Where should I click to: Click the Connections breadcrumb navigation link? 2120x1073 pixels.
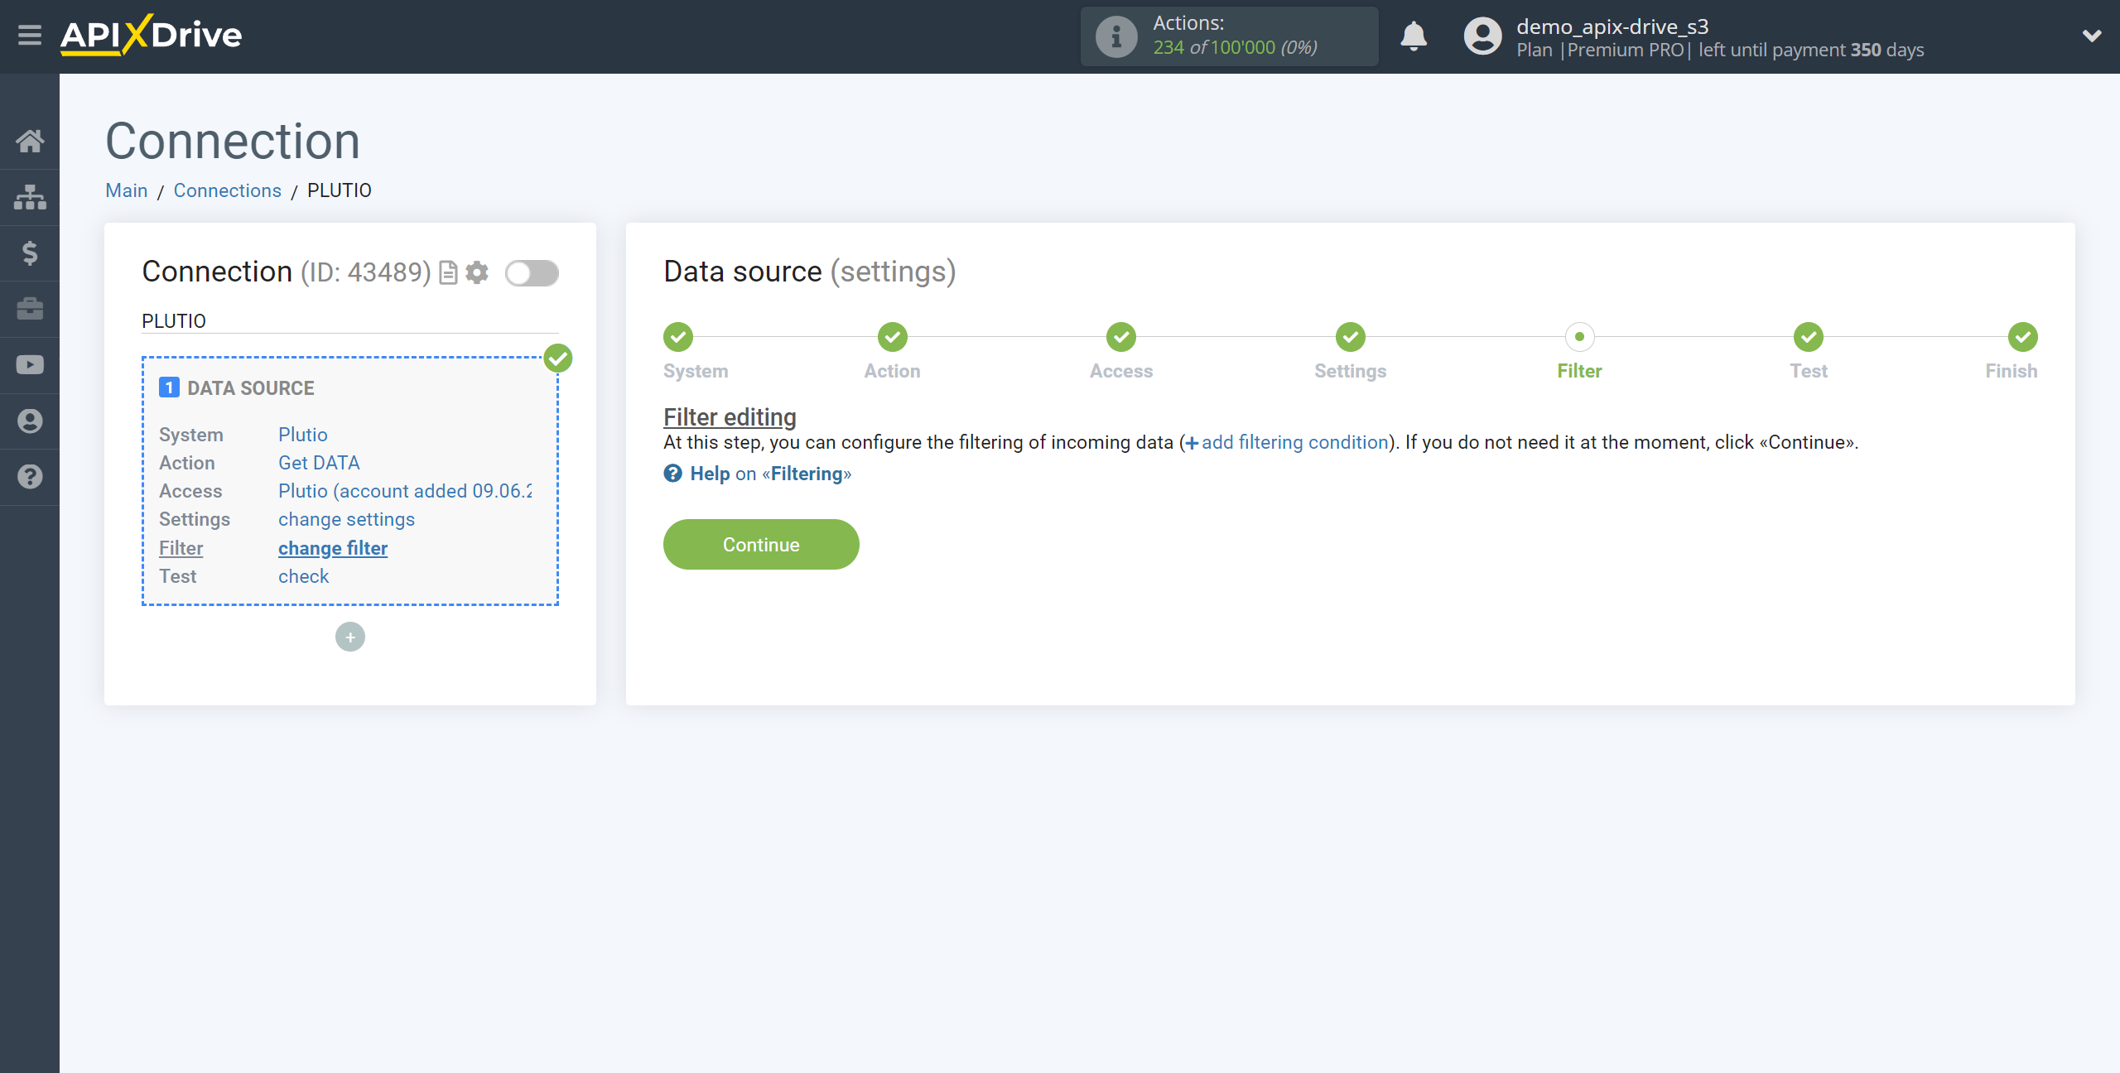click(227, 190)
